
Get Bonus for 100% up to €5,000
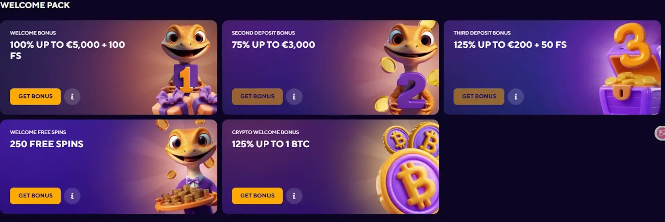(x=35, y=96)
